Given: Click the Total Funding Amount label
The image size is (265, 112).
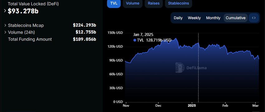Looking at the screenshot, I should click(x=30, y=39).
